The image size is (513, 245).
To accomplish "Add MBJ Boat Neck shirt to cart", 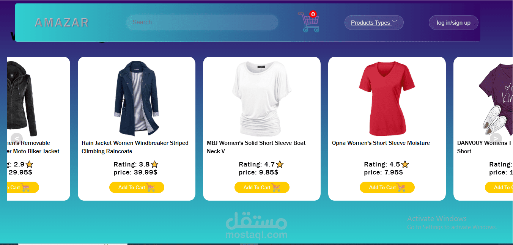I will tap(262, 187).
